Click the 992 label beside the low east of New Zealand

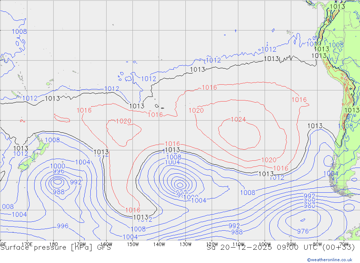pos(76,182)
